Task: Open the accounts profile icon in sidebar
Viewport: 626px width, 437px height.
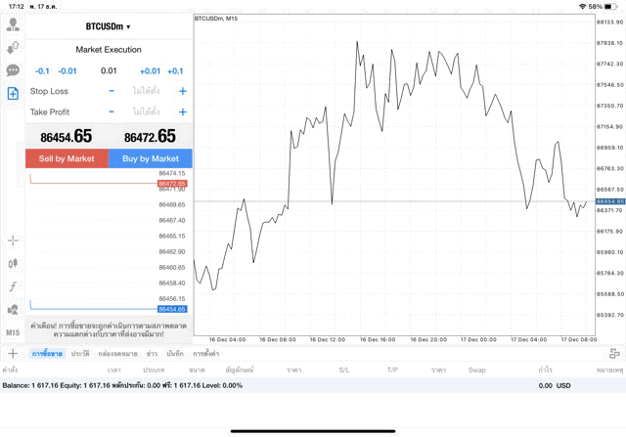Action: click(13, 24)
